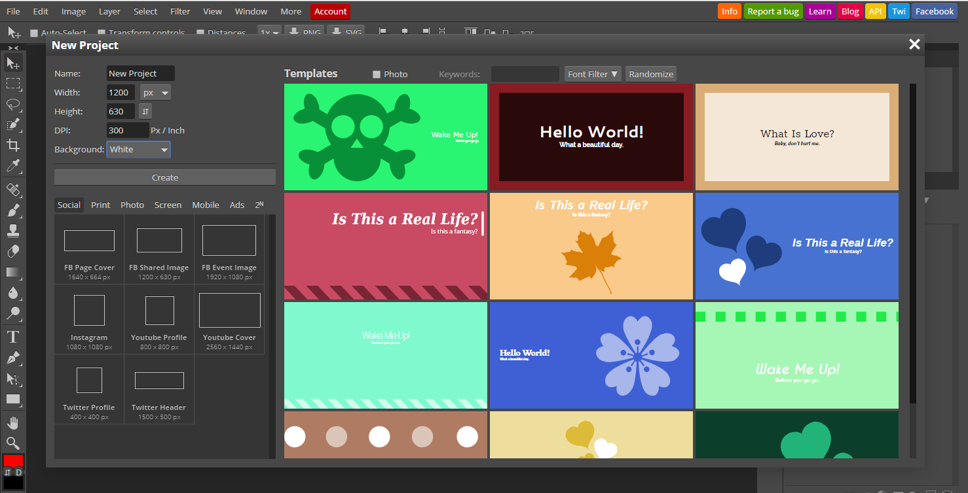Pick the green skull template
Image resolution: width=968 pixels, height=493 pixels.
pyautogui.click(x=386, y=137)
